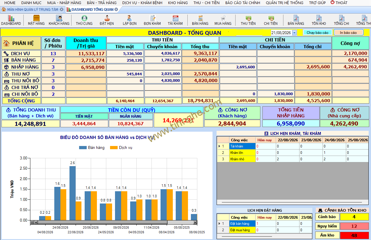Screen dimensions: 371x240
Task: Open the Đặt Hẹn appointment icon
Action: (x=107, y=20)
